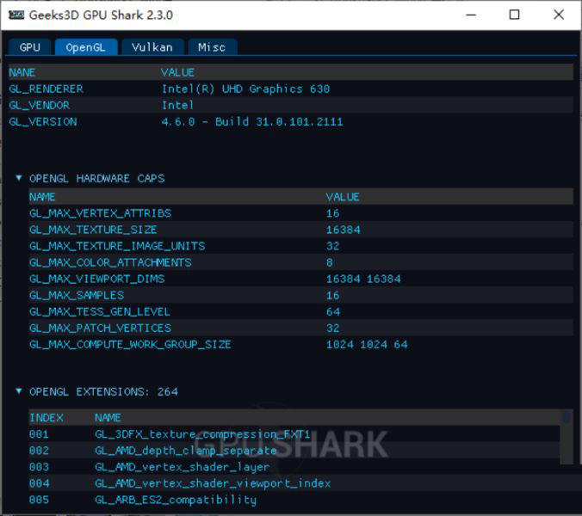
Task: Select GL_MAX_TEXTURE_SIZE row
Action: pyautogui.click(x=301, y=230)
